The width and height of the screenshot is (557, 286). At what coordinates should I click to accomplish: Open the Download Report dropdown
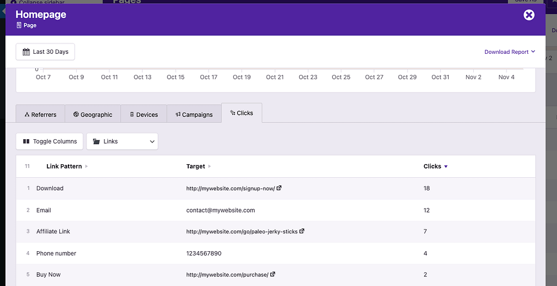tap(510, 52)
